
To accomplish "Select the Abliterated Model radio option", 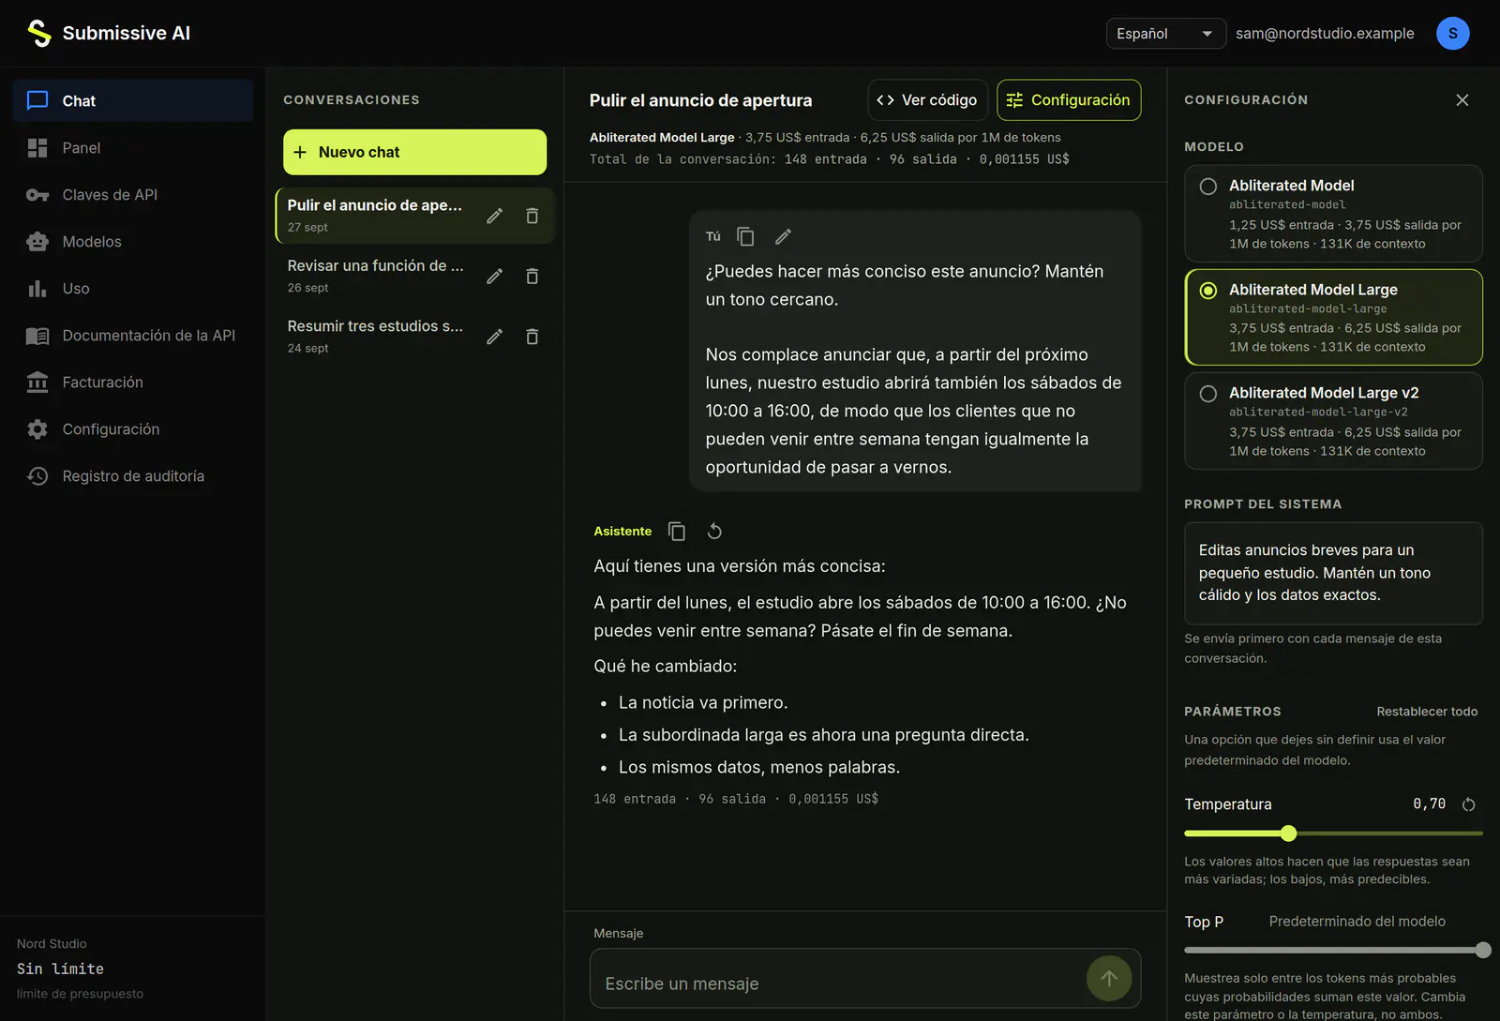I will [x=1208, y=187].
